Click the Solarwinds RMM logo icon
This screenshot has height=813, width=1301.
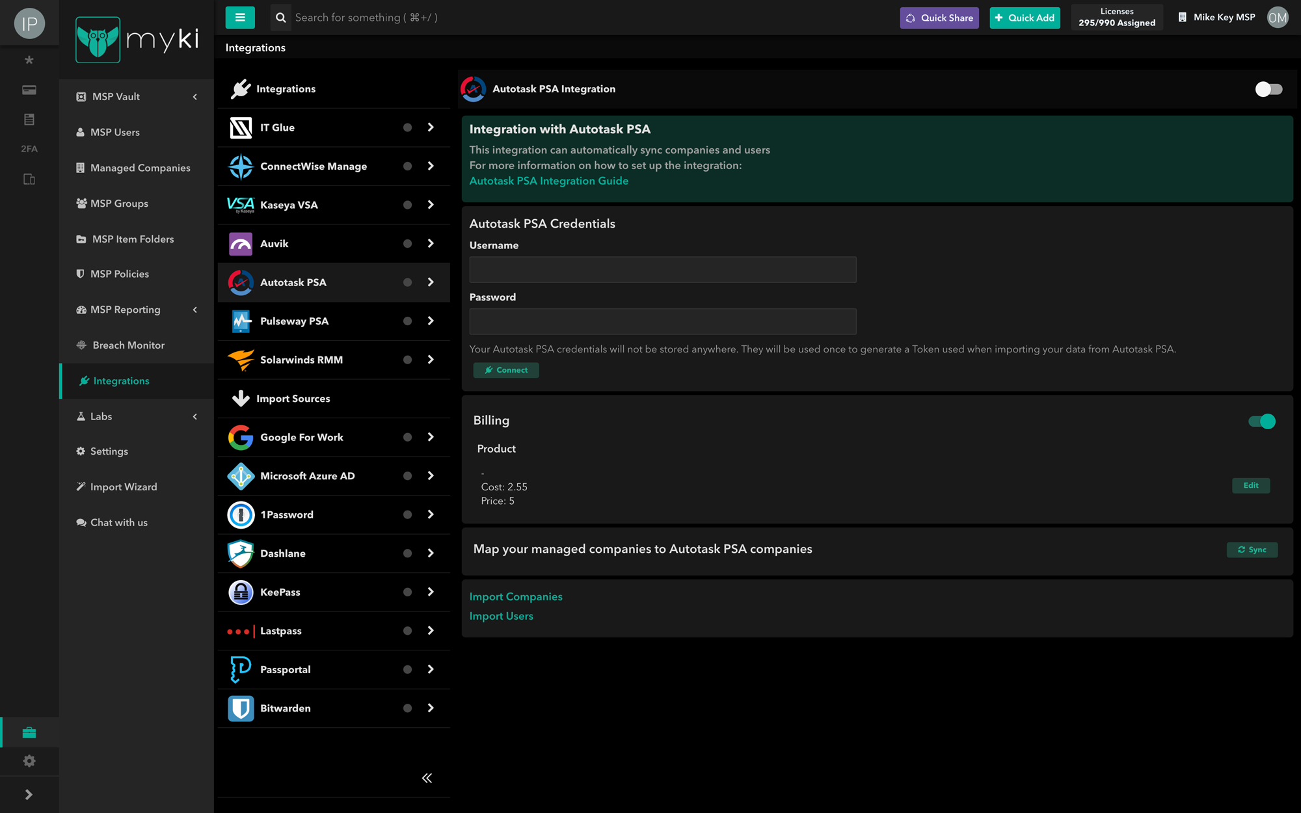pyautogui.click(x=241, y=360)
